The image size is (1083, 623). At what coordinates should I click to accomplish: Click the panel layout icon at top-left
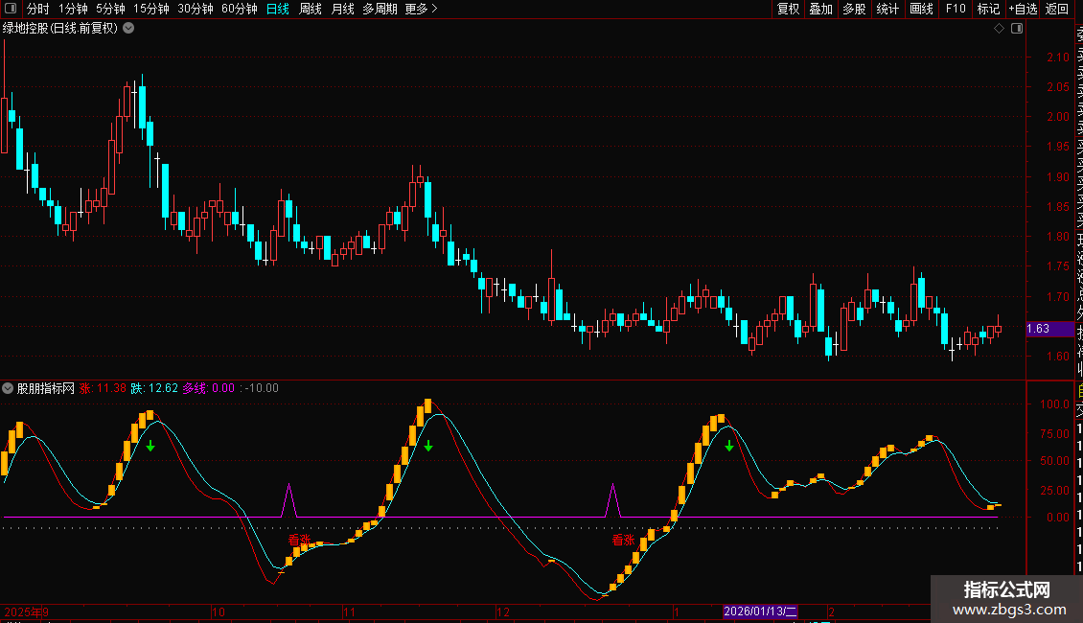pos(10,10)
